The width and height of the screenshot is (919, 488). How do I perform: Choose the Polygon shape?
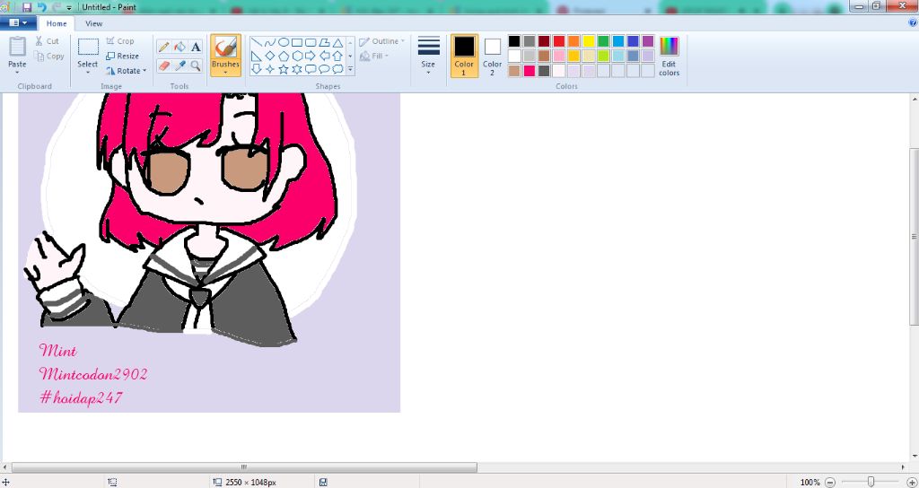coord(323,43)
